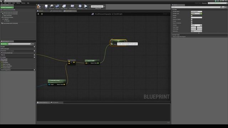
Task: Click Details panel view options eye icon
Action: [x=226, y=7]
